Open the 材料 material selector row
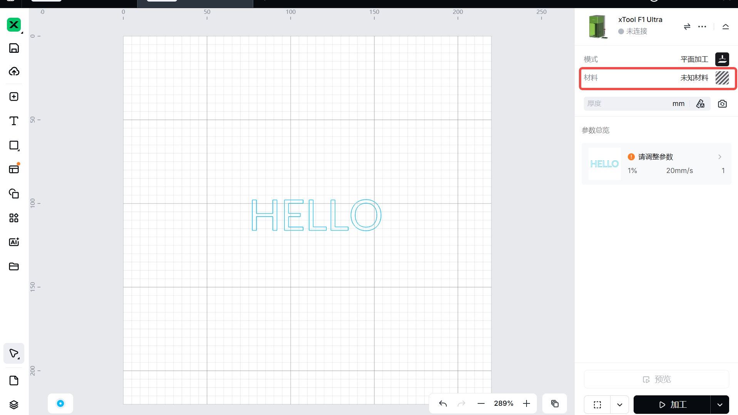Image resolution: width=738 pixels, height=415 pixels. click(657, 78)
